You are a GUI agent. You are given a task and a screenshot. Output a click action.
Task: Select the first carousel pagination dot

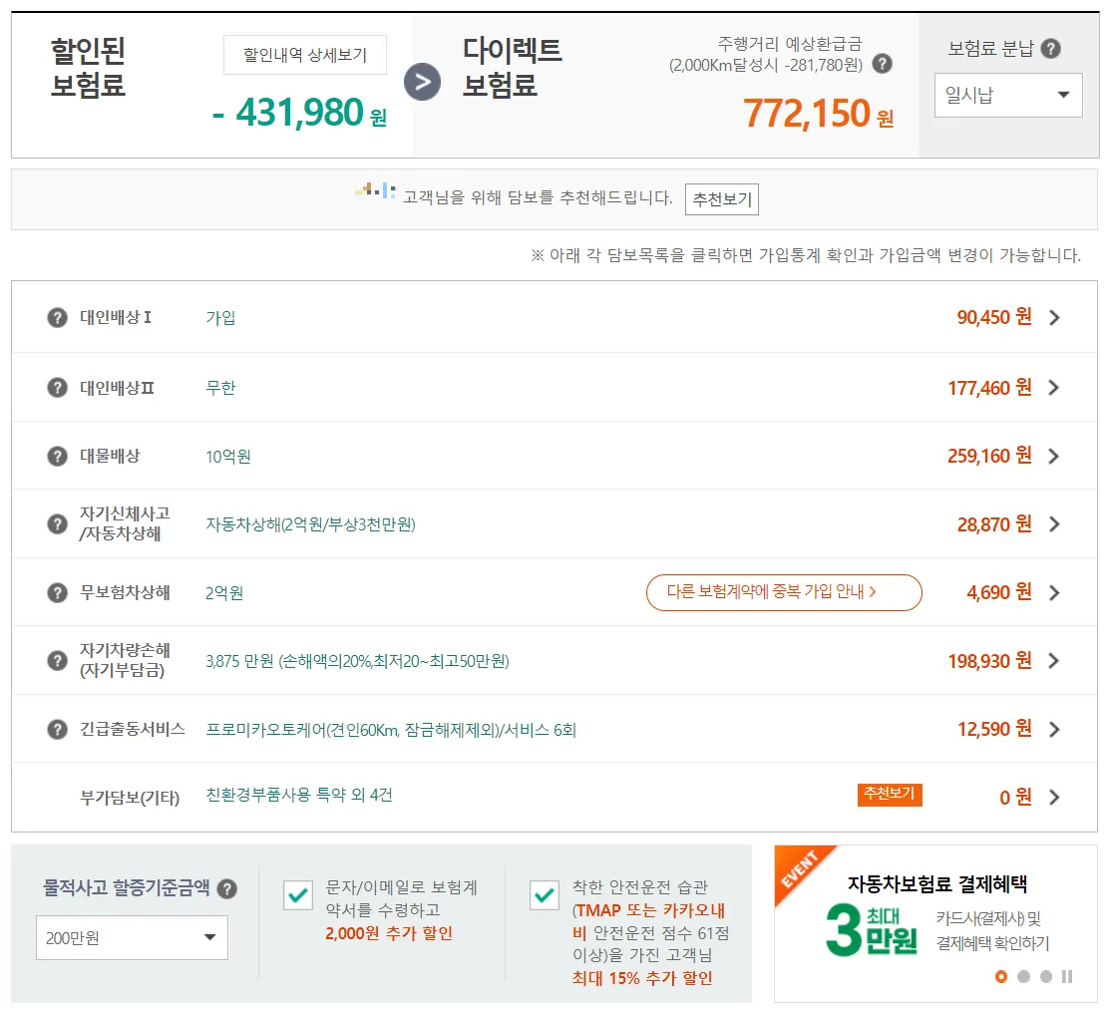[x=1000, y=978]
